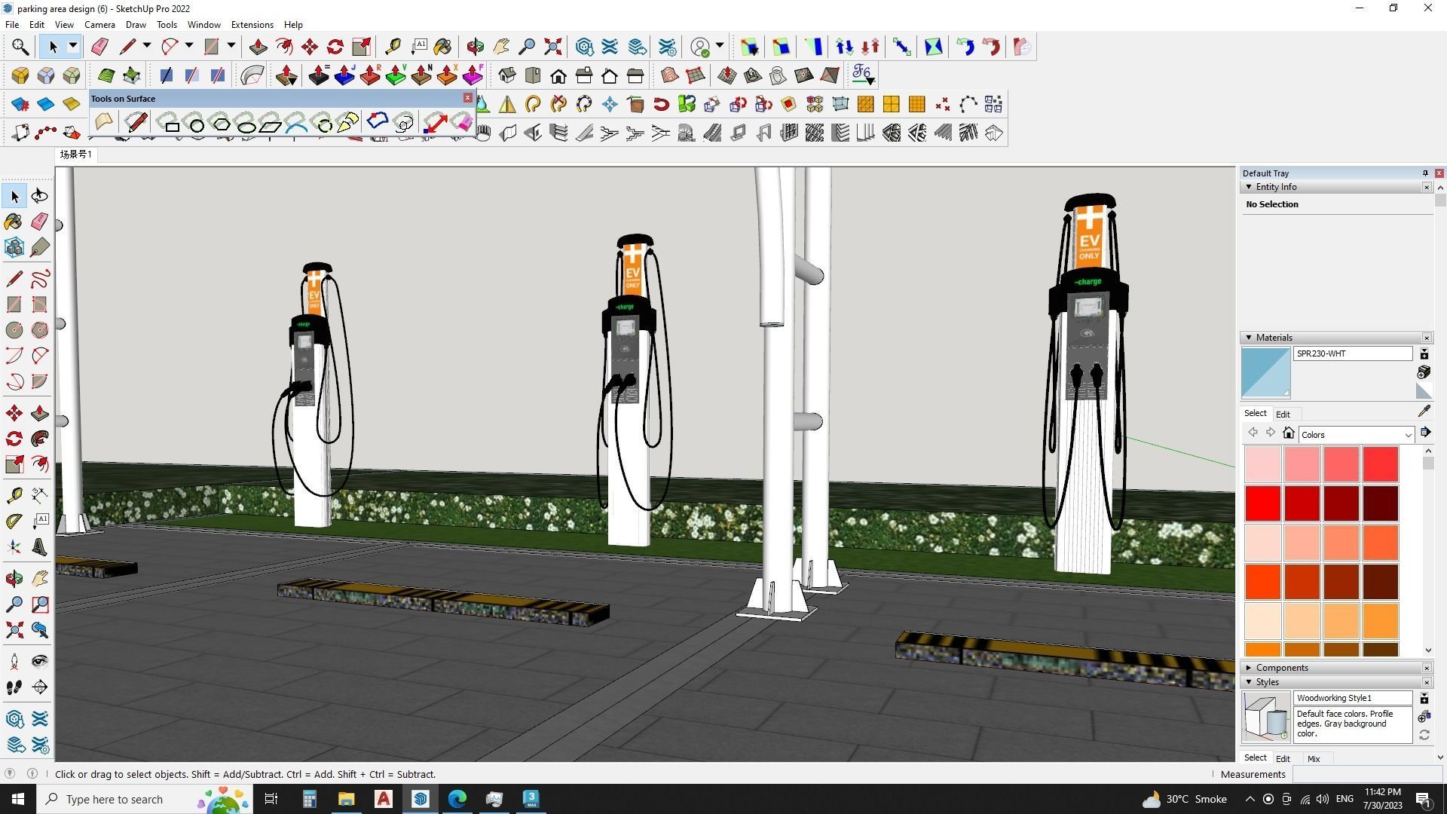The image size is (1447, 814).
Task: Switch to the Styles Mix tab
Action: (1314, 759)
